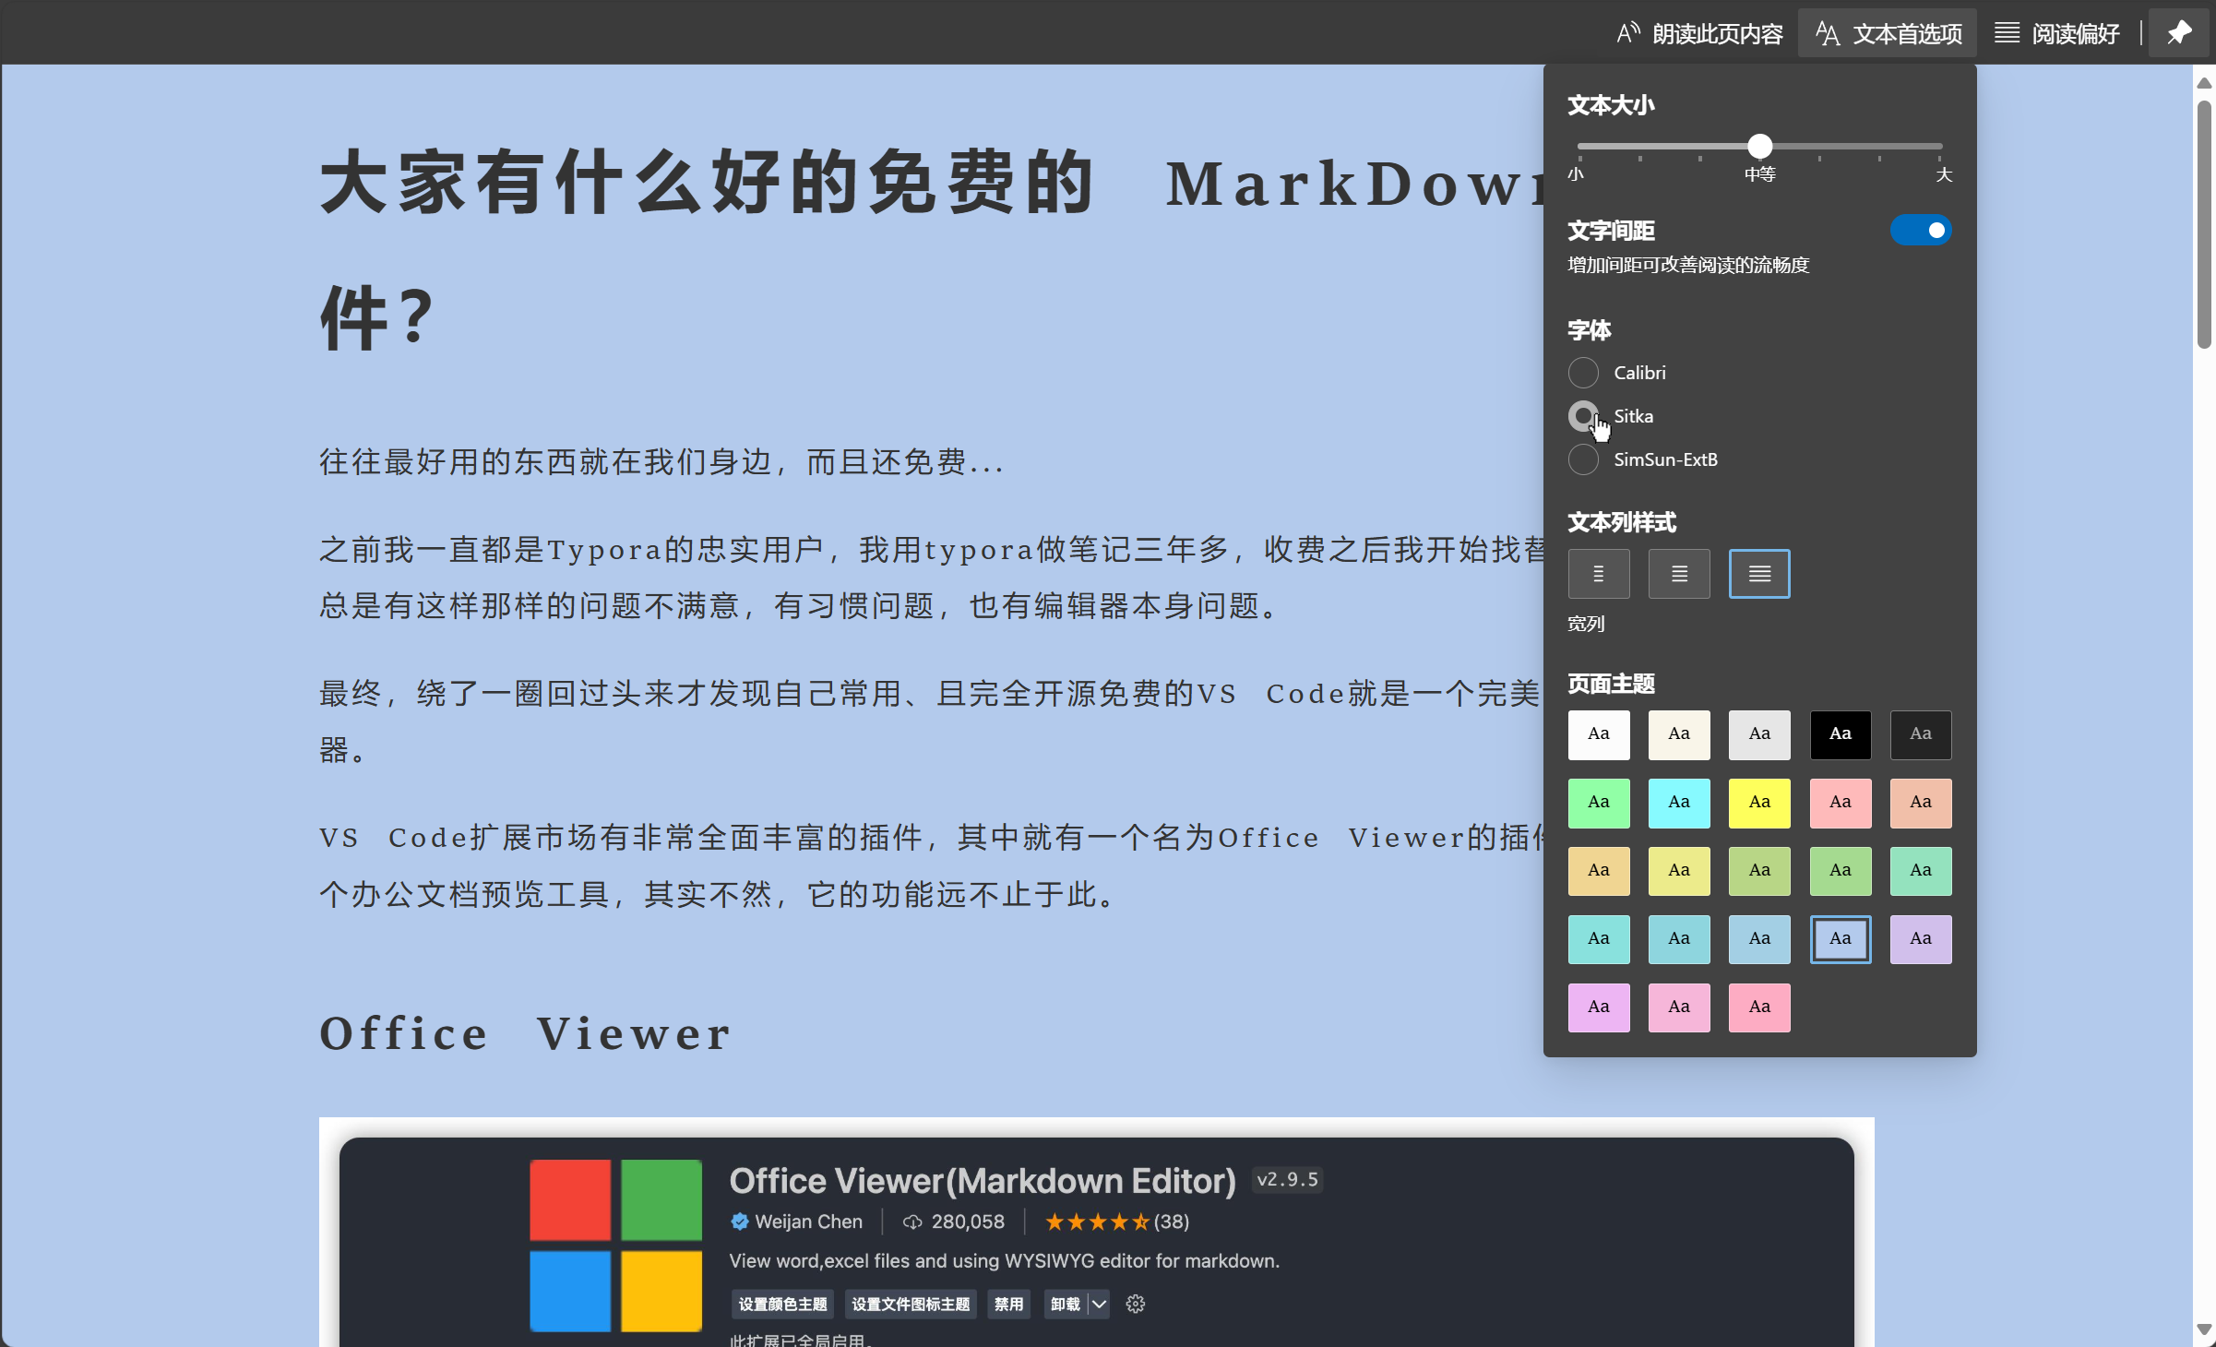Select the narrow column style icon
Viewport: 2216px width, 1347px height.
coord(1599,574)
